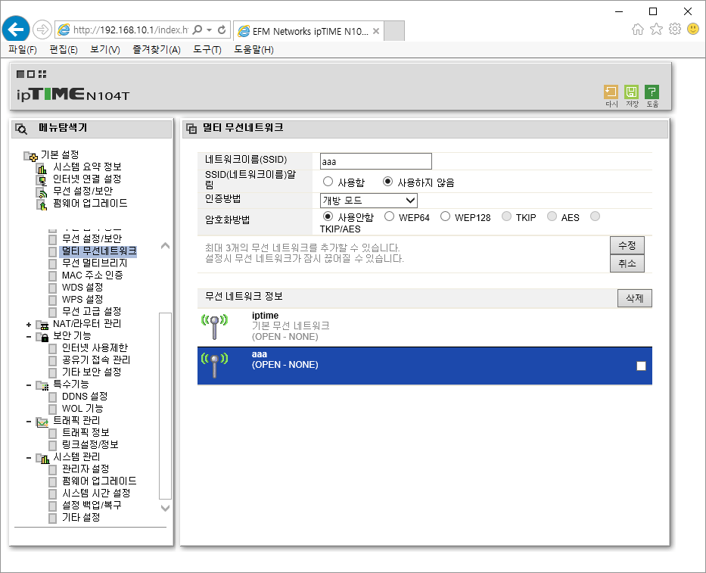Open the 도구(T) menu
Viewport: 706px width, 573px height.
(x=207, y=49)
